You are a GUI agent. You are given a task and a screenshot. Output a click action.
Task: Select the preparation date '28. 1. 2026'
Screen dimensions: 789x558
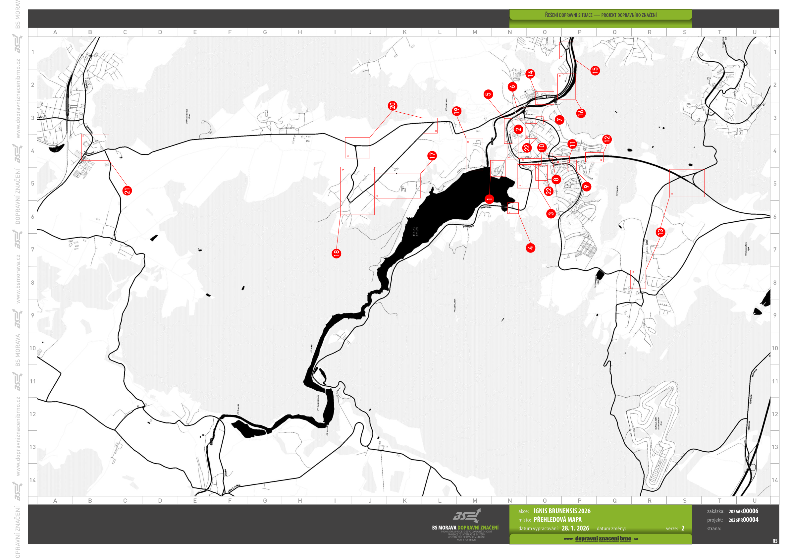tap(575, 529)
